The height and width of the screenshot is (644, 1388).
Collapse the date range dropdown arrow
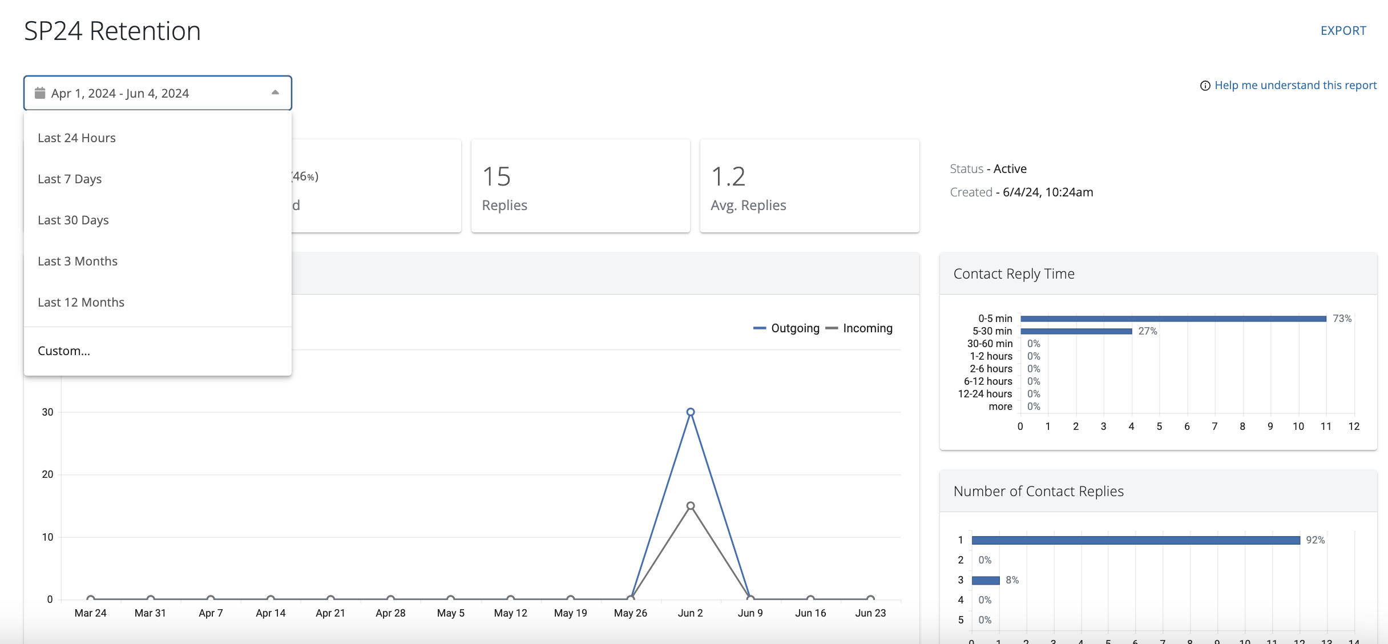(x=275, y=92)
